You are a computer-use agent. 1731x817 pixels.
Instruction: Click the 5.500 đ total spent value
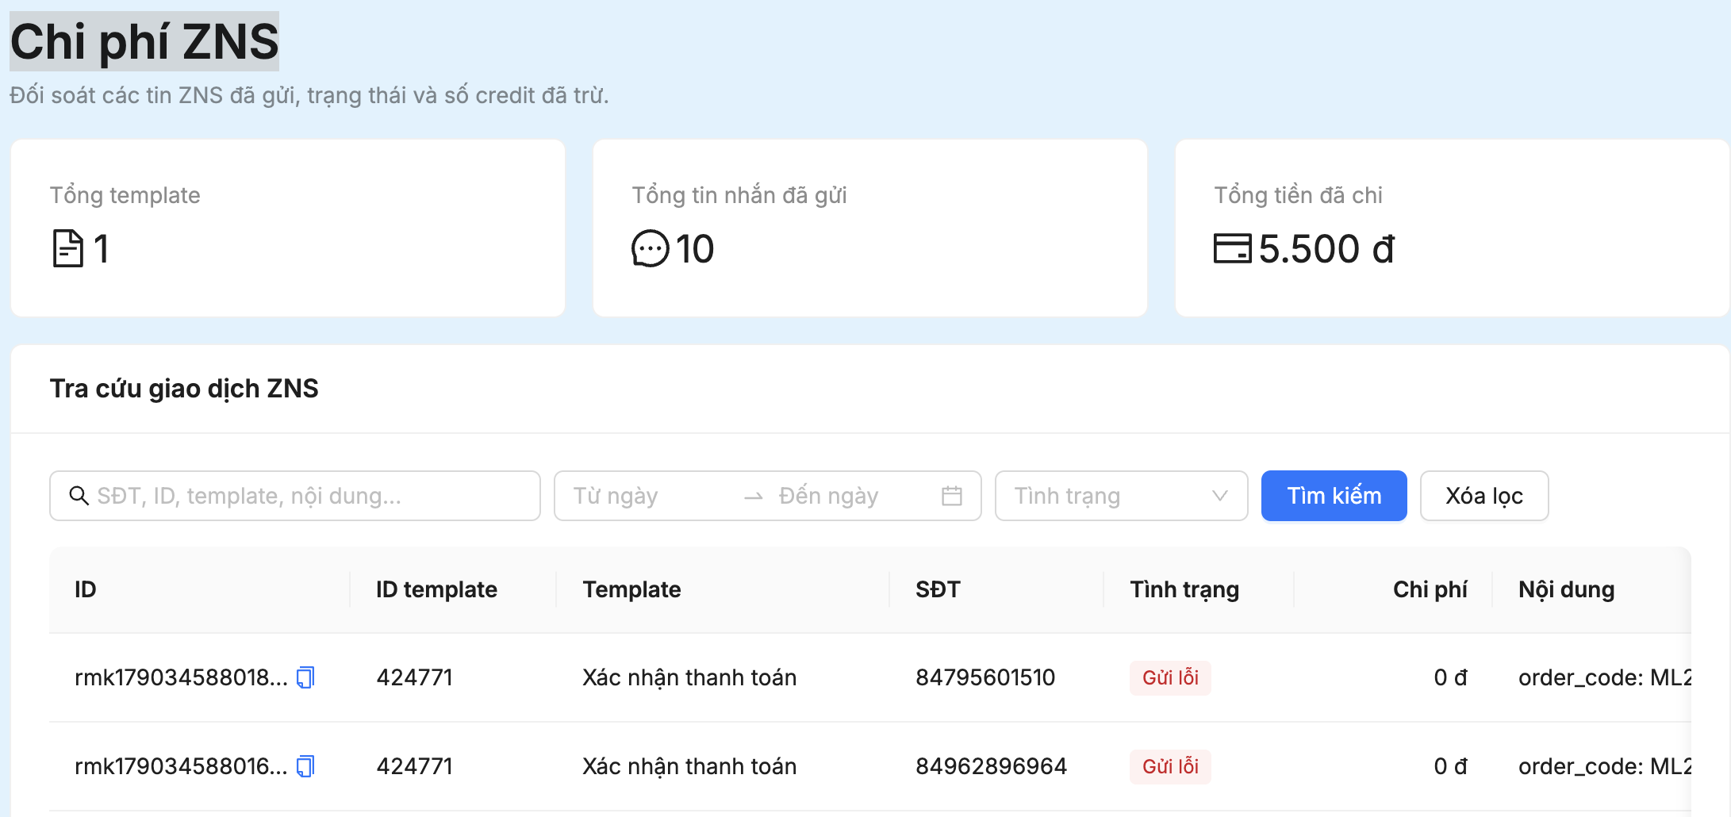click(1326, 248)
